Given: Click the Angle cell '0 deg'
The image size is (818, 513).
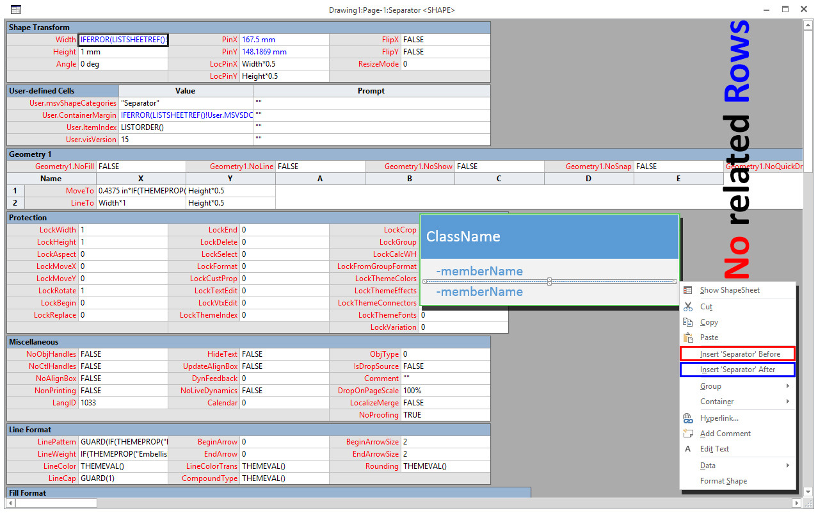Looking at the screenshot, I should tap(123, 64).
